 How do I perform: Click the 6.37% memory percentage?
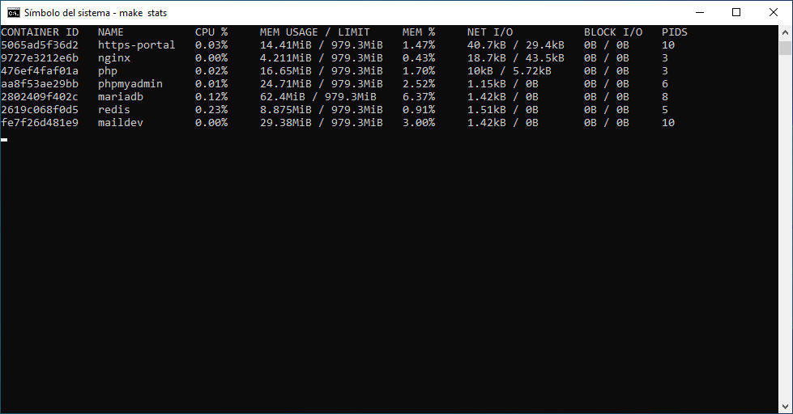pos(419,96)
